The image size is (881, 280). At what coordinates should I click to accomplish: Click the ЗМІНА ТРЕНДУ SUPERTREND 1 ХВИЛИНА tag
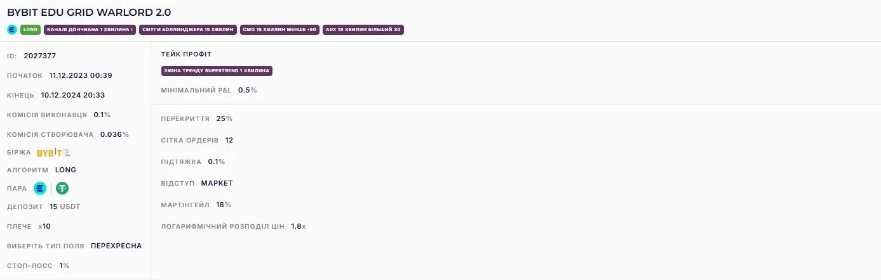click(217, 71)
